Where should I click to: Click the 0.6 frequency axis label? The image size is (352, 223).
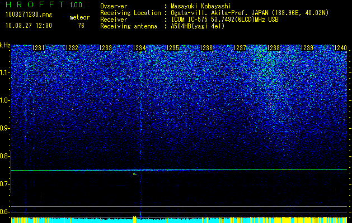coord(4,212)
